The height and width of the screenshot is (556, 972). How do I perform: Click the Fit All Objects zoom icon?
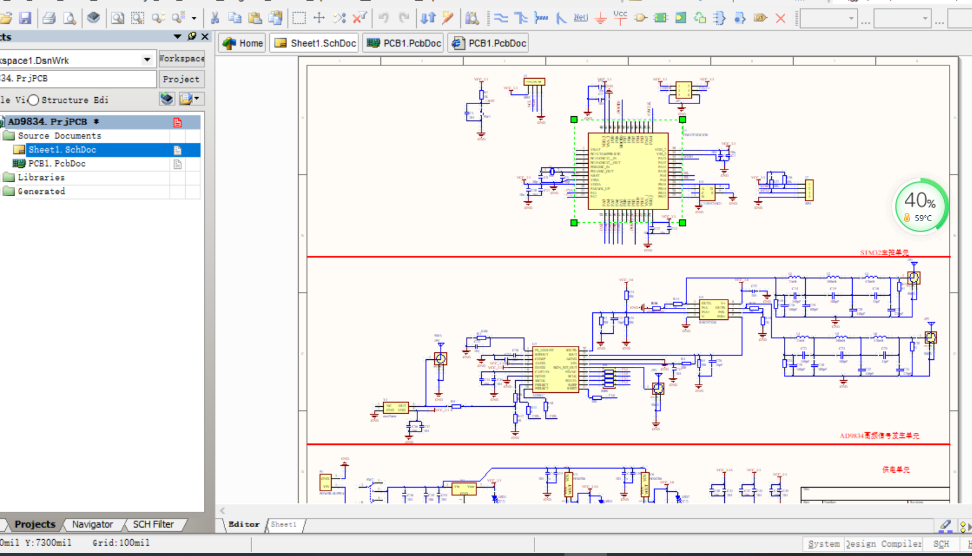click(x=118, y=18)
